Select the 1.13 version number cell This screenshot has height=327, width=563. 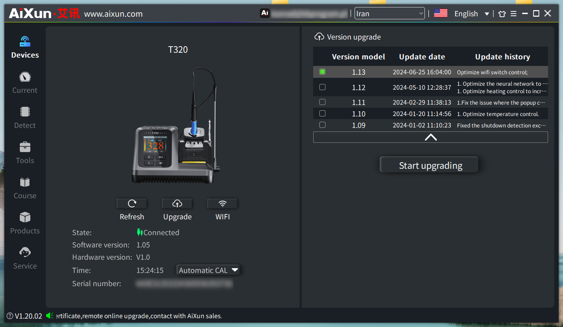click(358, 72)
